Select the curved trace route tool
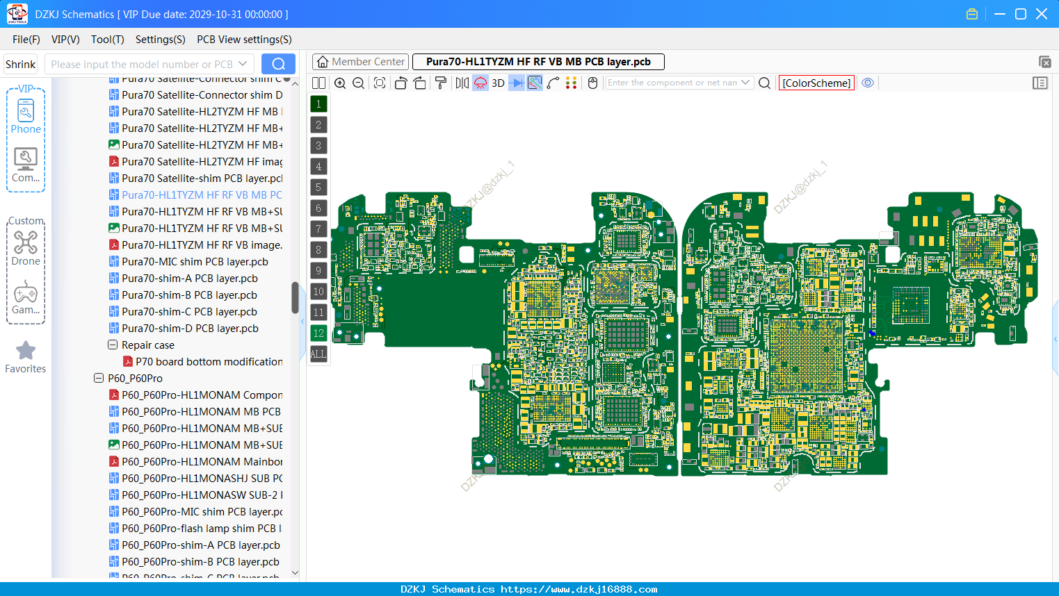The height and width of the screenshot is (596, 1059). click(553, 83)
